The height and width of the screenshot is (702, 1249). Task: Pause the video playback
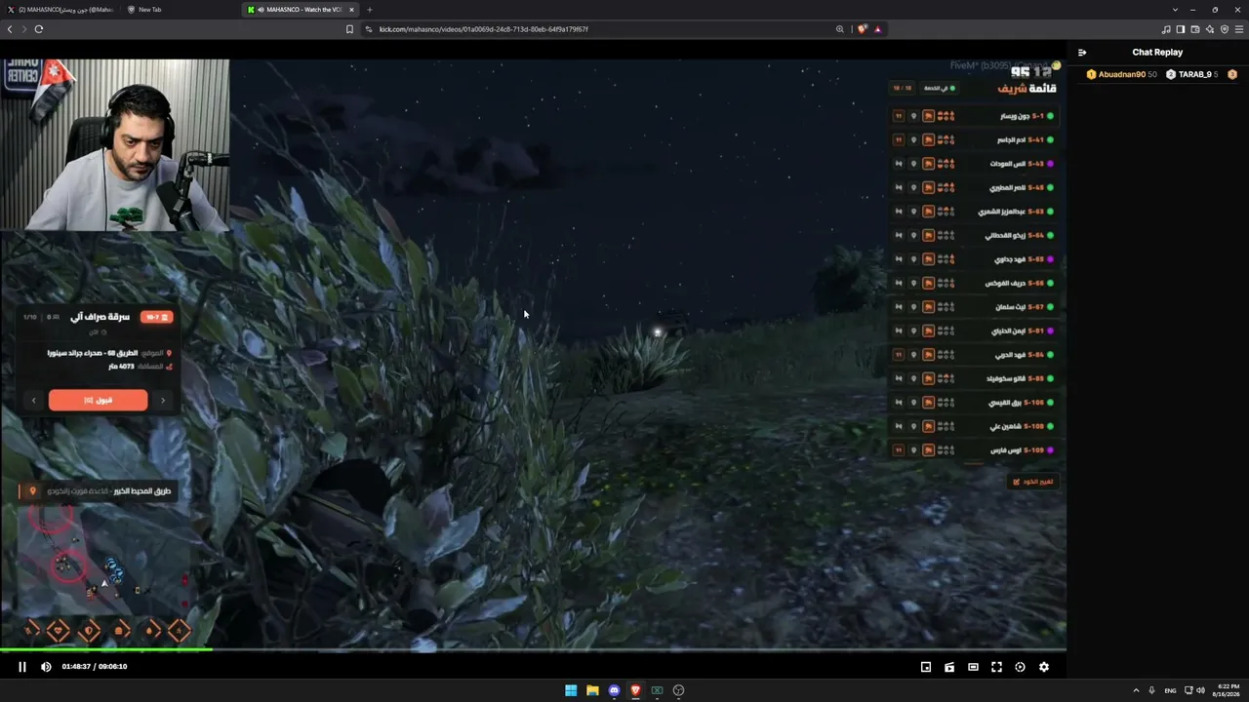(x=22, y=667)
